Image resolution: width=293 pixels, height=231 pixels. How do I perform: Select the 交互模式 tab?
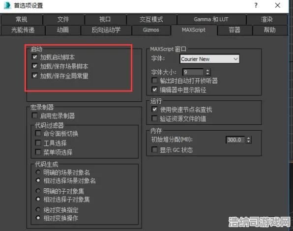point(151,20)
